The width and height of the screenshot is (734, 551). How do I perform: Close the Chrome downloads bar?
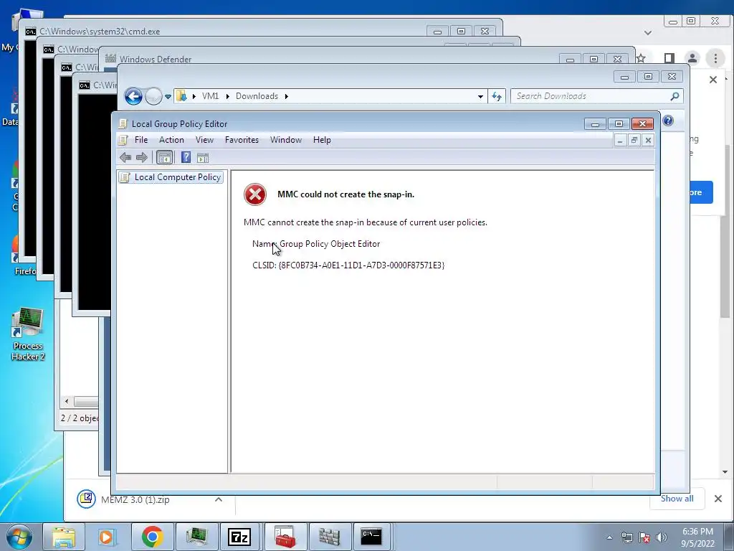[718, 499]
